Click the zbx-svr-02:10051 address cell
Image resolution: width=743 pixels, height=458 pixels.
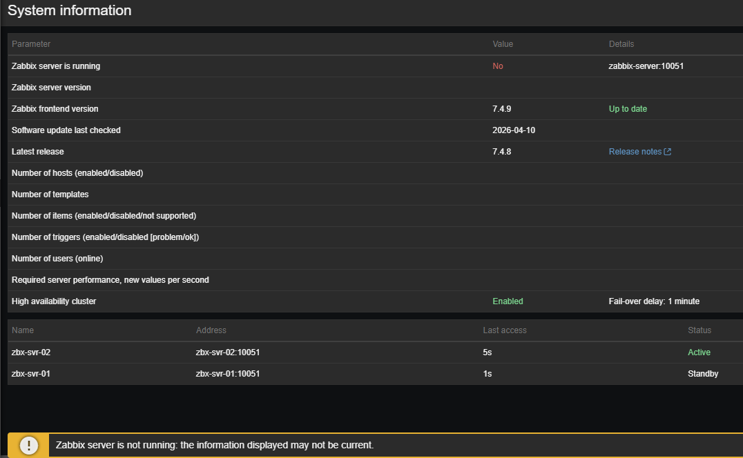coord(227,352)
